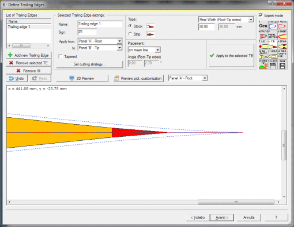
Task: Open the Wing Tip step icon
Action: 263,64
